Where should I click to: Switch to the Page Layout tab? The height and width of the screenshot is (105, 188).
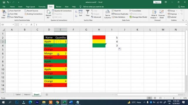coord(31,7)
